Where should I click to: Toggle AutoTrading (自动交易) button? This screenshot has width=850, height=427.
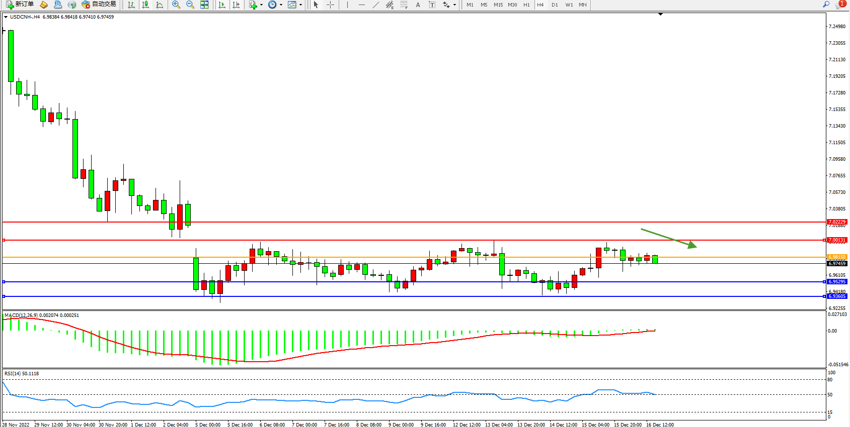(x=99, y=5)
